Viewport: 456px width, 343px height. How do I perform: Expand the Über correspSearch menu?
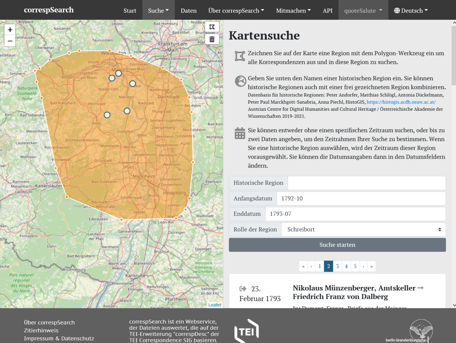[236, 10]
